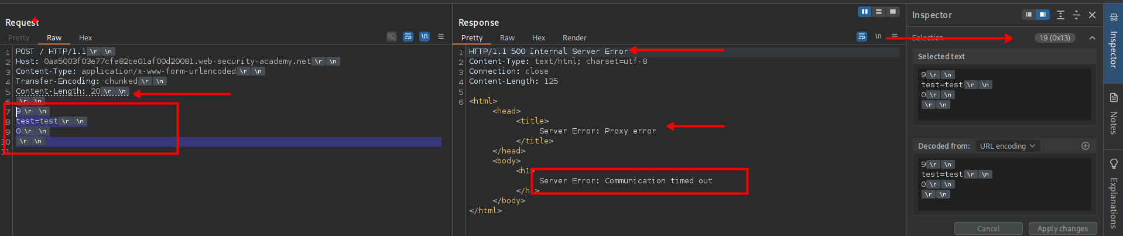Add another decoding step with plus icon

point(1086,146)
